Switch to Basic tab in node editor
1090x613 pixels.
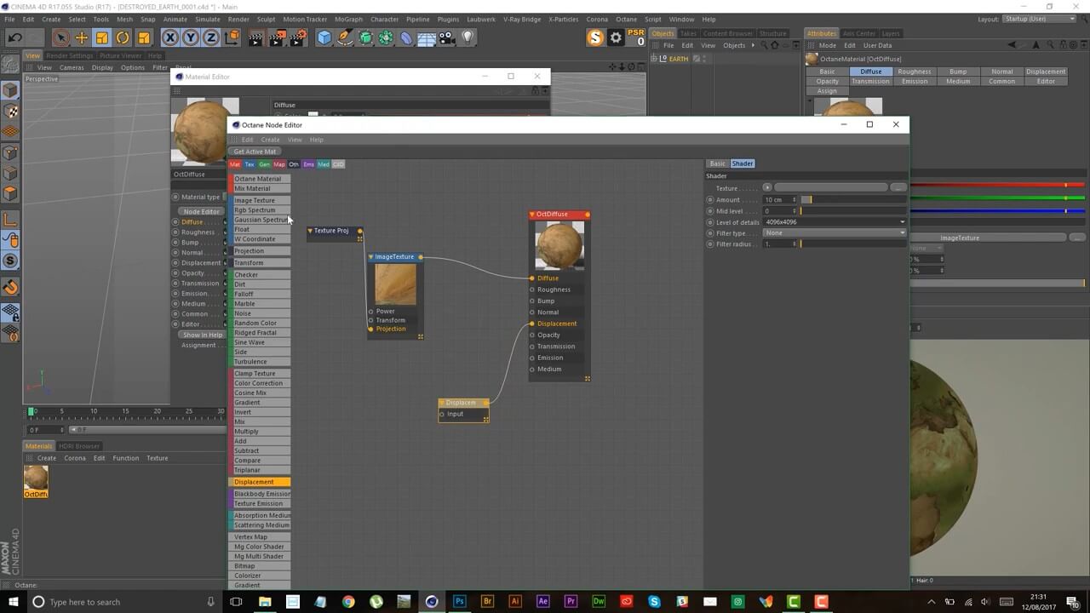[x=718, y=163]
